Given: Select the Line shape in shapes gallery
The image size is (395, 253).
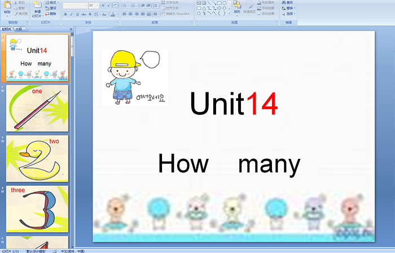Looking at the screenshot, I should click(209, 3).
